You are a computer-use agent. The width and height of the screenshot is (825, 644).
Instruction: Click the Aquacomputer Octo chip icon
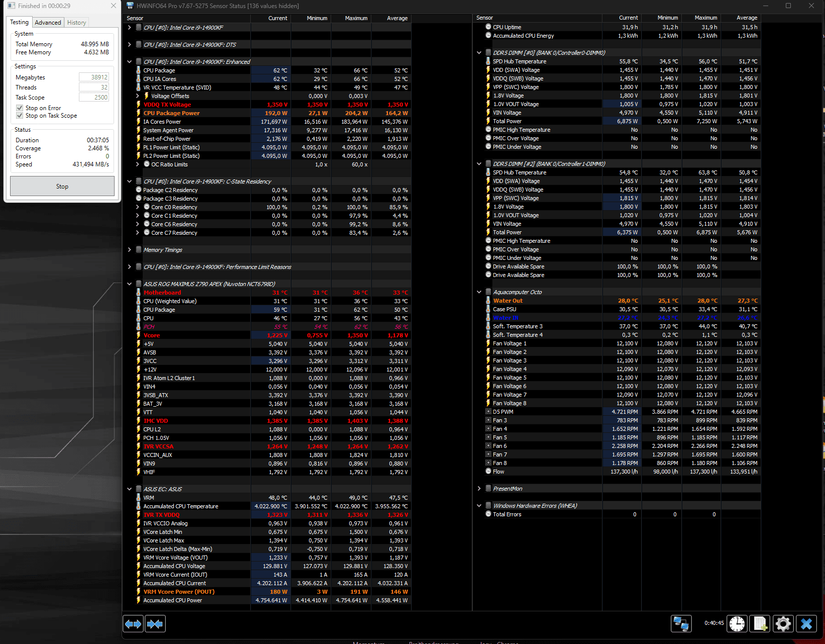coord(488,292)
